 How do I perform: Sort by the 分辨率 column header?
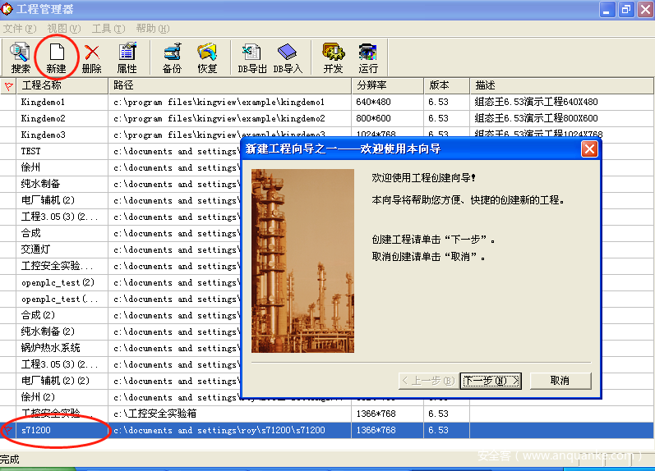click(x=388, y=85)
